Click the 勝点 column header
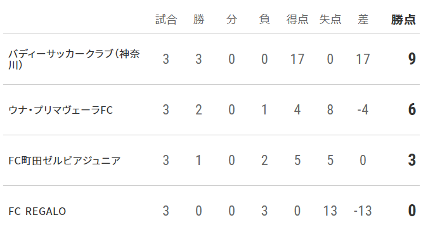The image size is (428, 239). 403,20
